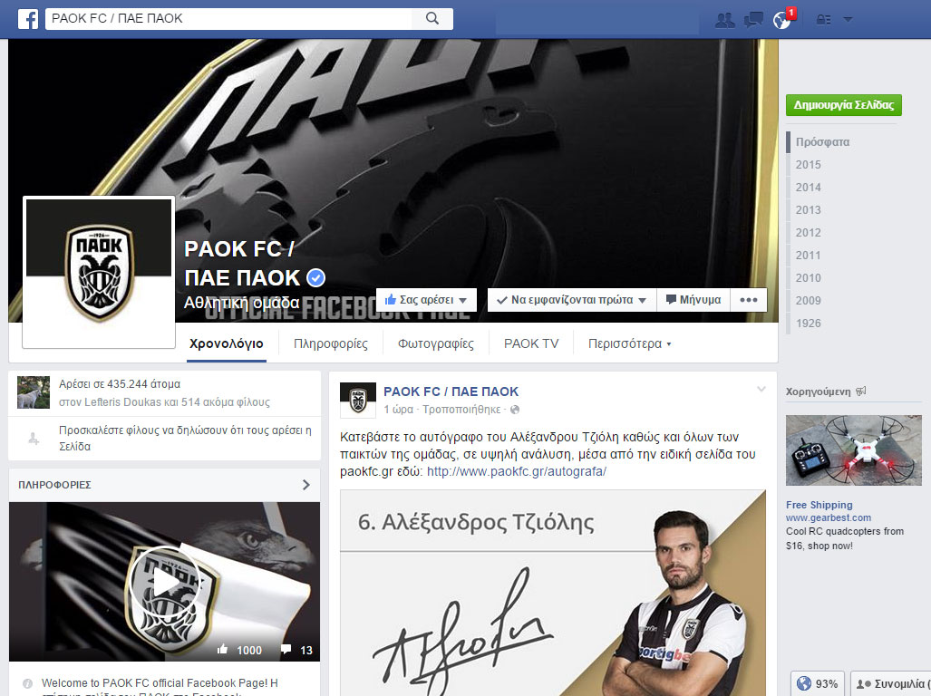The height and width of the screenshot is (696, 931).
Task: Click the friend avatar beside likes count
Action: (x=34, y=392)
